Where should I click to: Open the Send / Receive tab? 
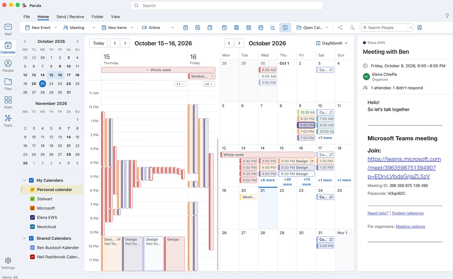(x=70, y=17)
